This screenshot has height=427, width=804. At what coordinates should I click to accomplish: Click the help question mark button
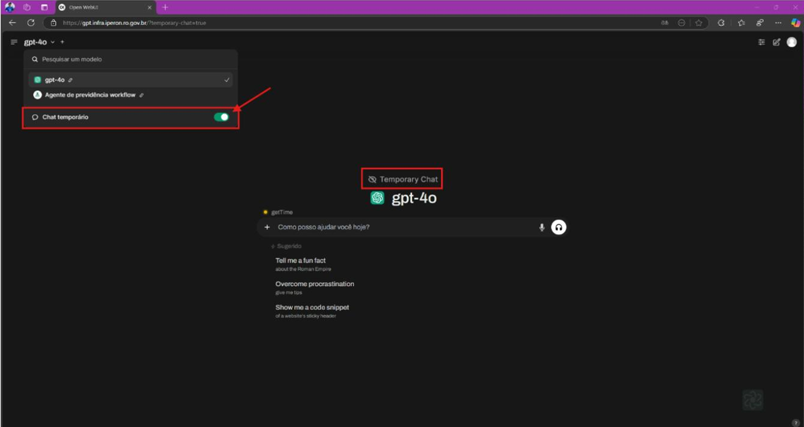click(796, 422)
